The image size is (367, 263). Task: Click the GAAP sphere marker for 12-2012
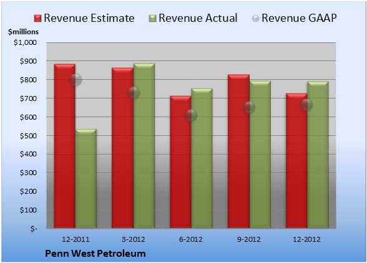[306, 105]
